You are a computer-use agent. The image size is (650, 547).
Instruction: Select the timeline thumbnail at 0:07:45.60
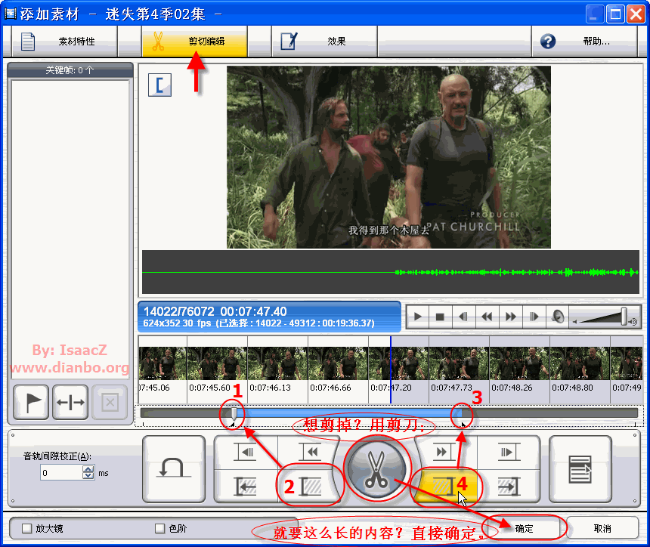click(x=217, y=363)
